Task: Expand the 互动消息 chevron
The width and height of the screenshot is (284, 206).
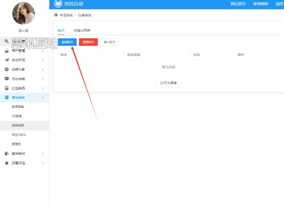Action: [43, 79]
